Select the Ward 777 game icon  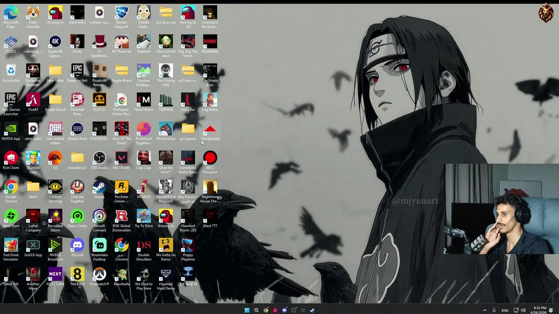tap(210, 219)
